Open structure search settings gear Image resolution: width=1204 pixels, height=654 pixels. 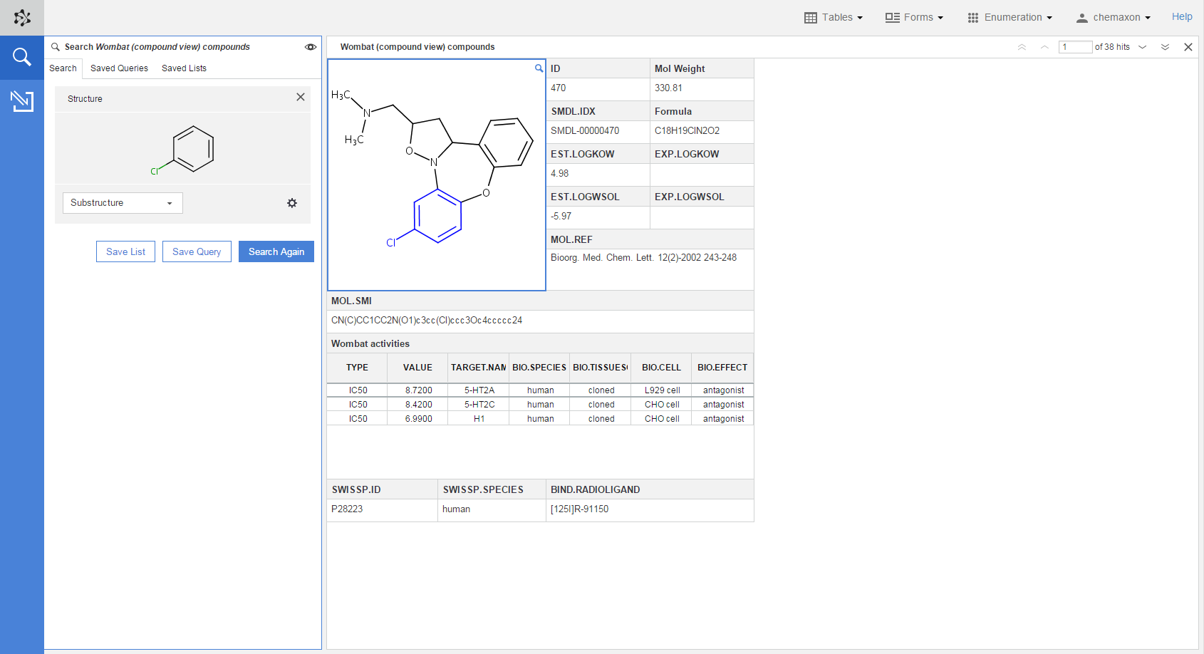pos(292,203)
